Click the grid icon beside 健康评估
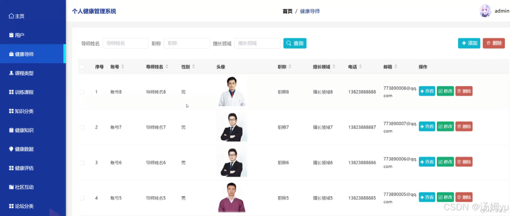 [11, 168]
